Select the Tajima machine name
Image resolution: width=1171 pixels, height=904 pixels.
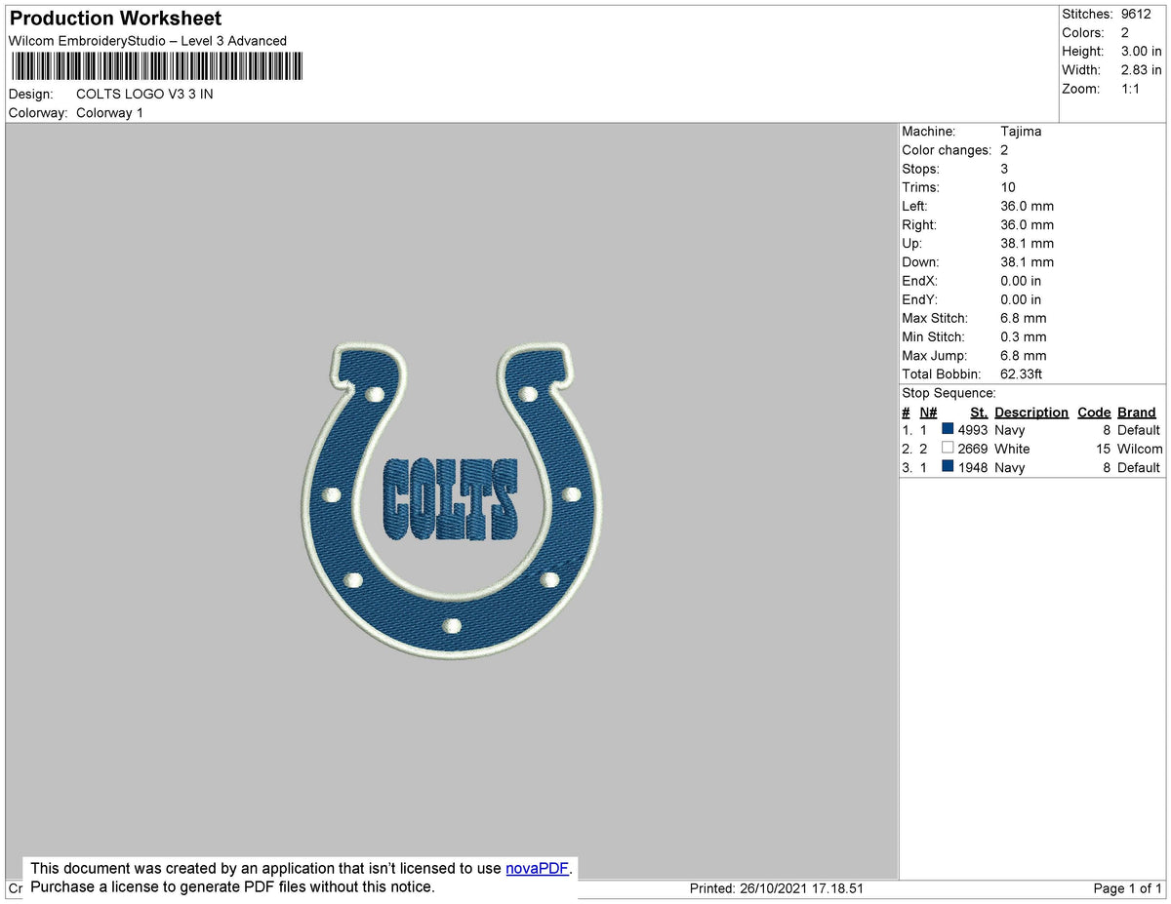click(x=1021, y=132)
